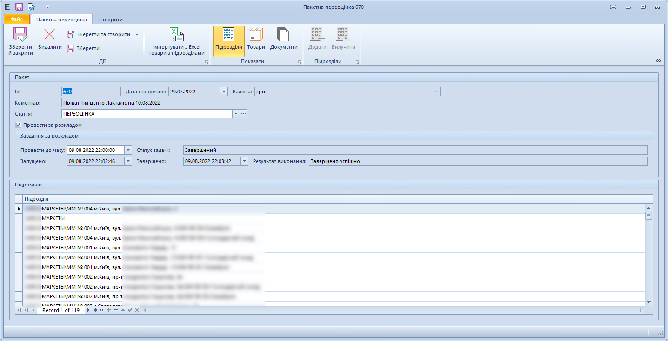Click the delete record minus icon
The height and width of the screenshot is (341, 668).
tap(116, 310)
